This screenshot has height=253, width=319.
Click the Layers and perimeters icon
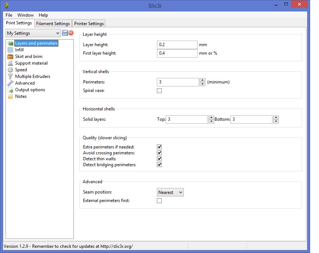click(x=10, y=43)
